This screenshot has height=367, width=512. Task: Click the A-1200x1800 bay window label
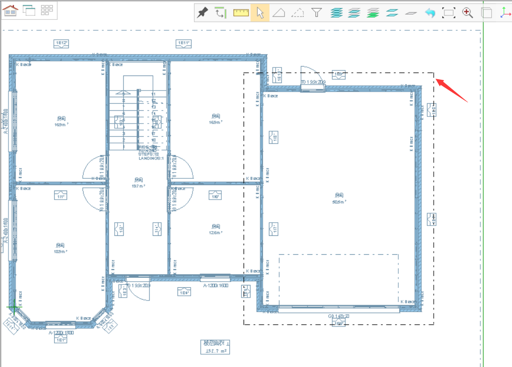pyautogui.click(x=61, y=333)
